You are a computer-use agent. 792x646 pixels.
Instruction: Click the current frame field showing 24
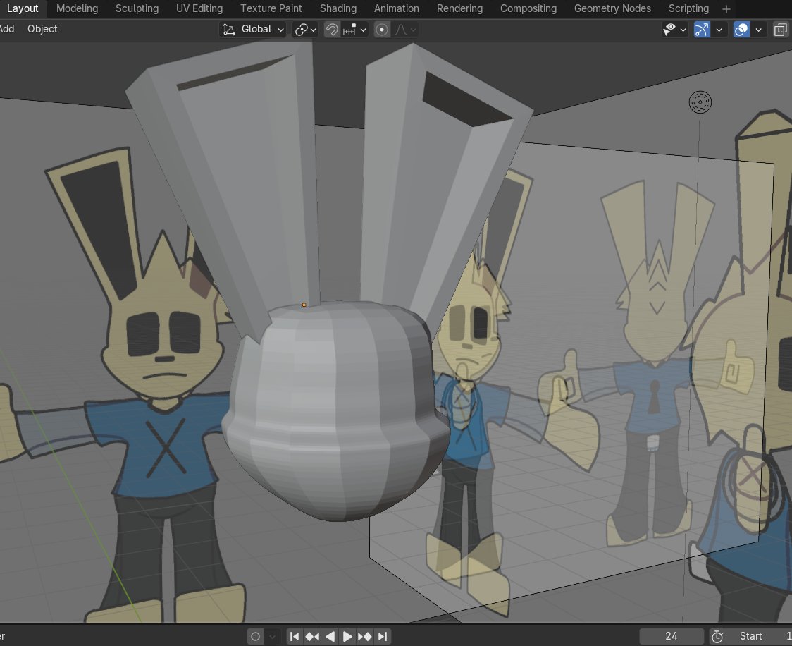coord(672,636)
